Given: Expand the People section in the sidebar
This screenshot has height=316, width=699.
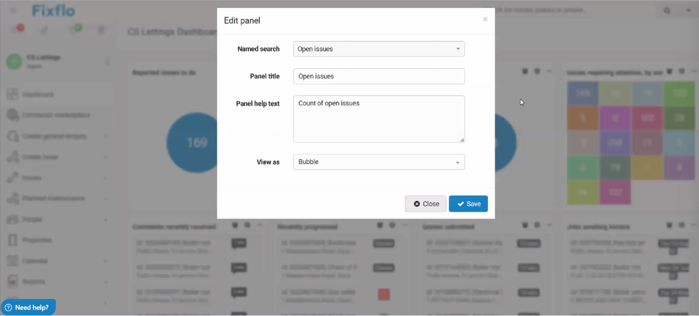Looking at the screenshot, I should 106,219.
